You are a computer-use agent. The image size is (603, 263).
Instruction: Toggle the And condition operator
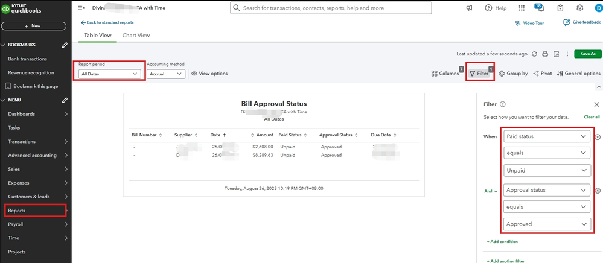[x=491, y=191]
